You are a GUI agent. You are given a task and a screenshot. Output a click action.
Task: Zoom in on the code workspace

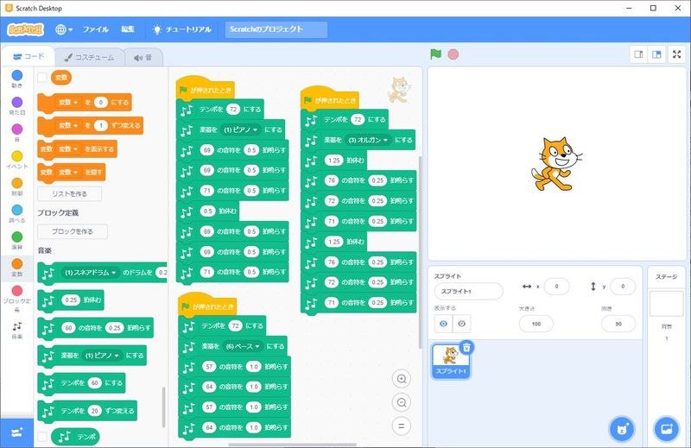click(401, 379)
